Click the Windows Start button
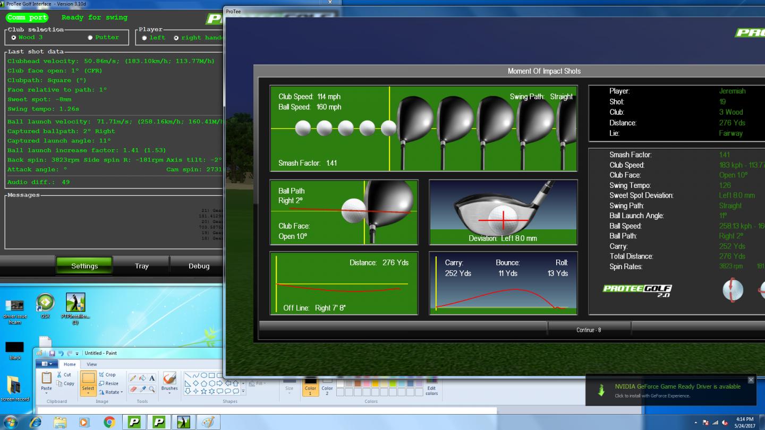765x430 pixels. (x=11, y=423)
